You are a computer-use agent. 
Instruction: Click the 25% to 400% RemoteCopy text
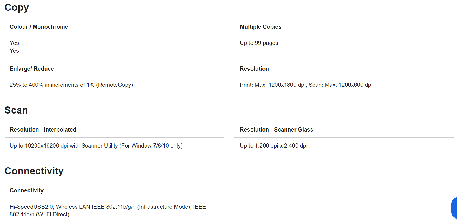click(x=71, y=85)
